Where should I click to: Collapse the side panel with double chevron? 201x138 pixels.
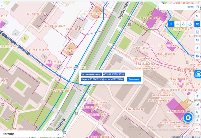(x=2, y=6)
